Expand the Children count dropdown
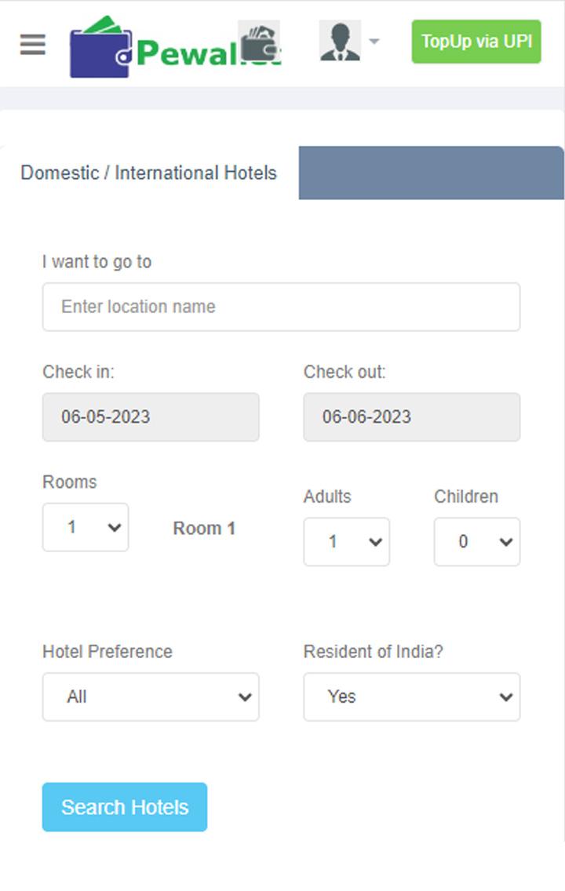 point(476,541)
